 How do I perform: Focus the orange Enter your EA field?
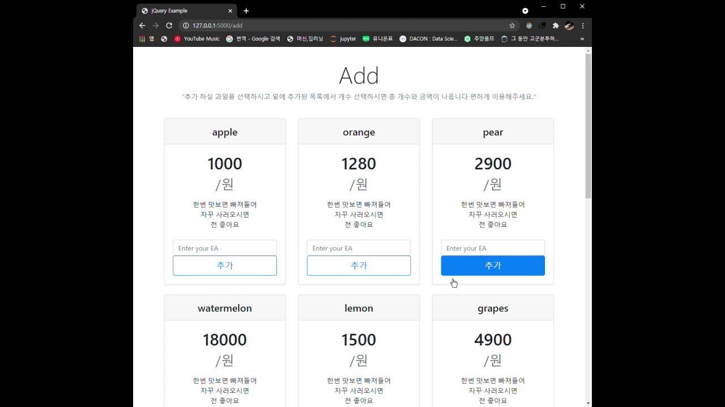pyautogui.click(x=359, y=248)
